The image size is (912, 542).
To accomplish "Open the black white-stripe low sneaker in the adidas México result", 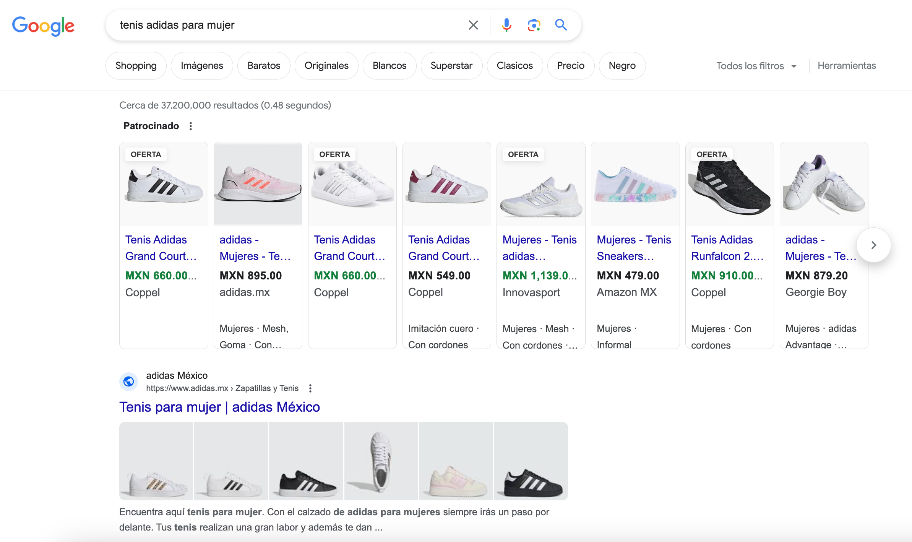I will (306, 461).
